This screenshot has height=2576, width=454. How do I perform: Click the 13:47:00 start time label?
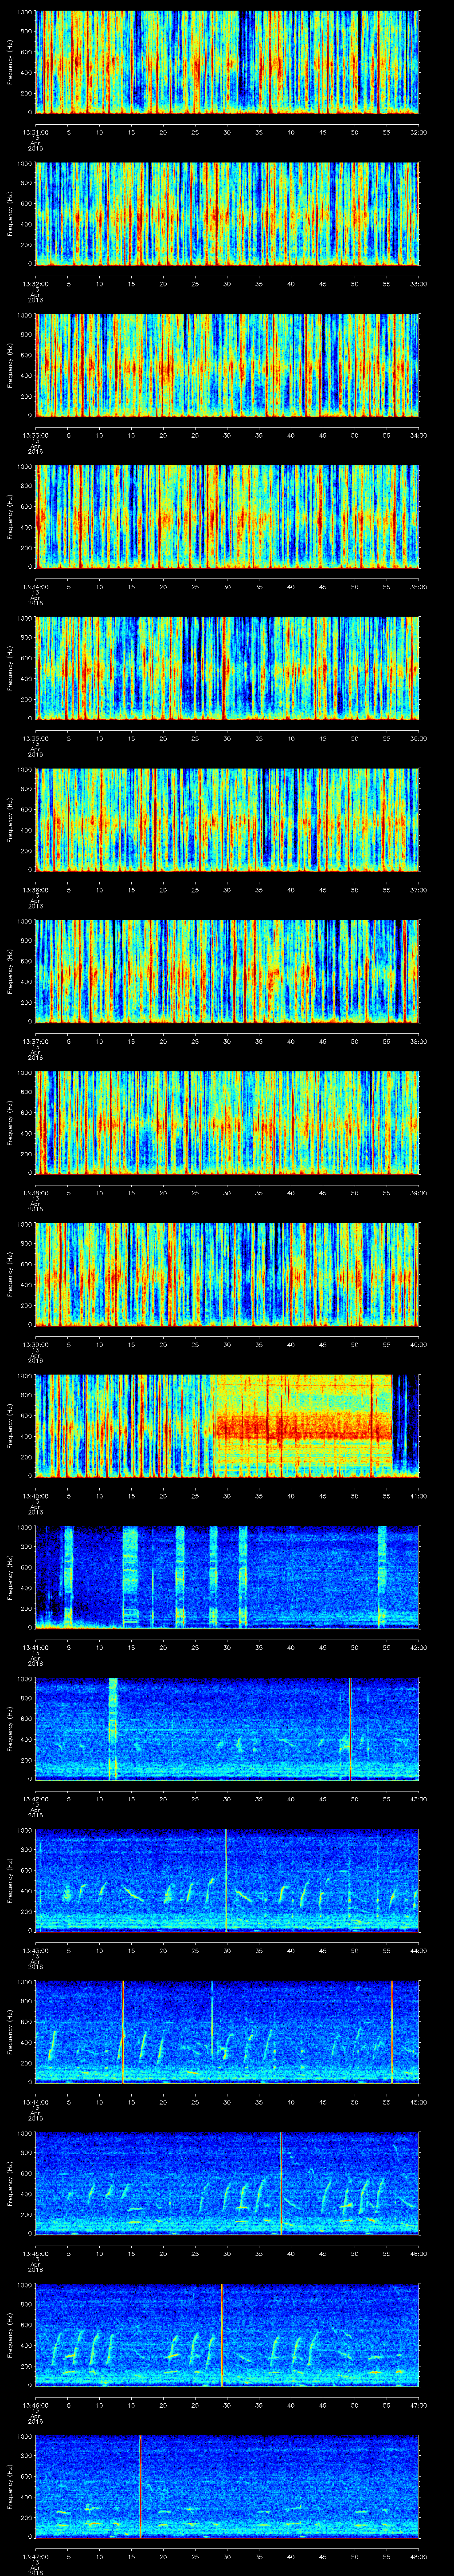[x=36, y=2556]
